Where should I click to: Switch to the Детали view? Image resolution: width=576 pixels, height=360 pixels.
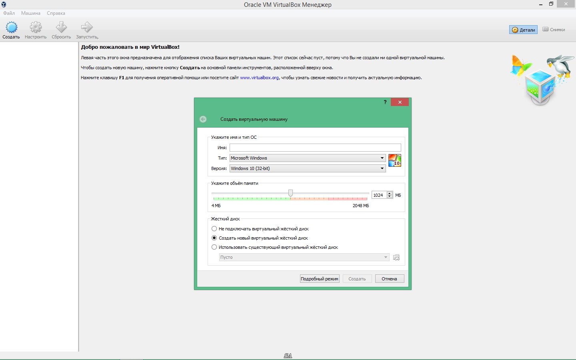click(523, 30)
